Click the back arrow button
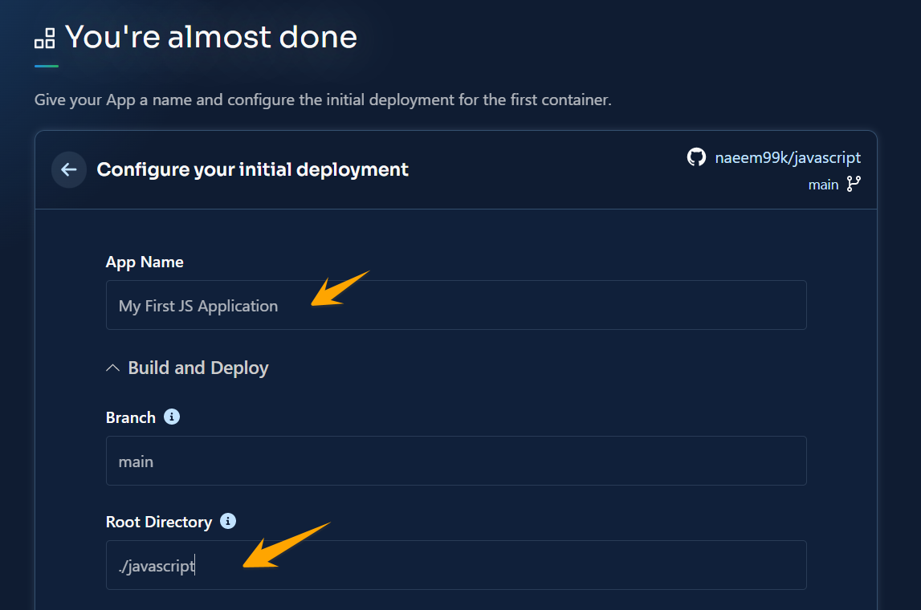Image resolution: width=921 pixels, height=610 pixels. pyautogui.click(x=69, y=169)
